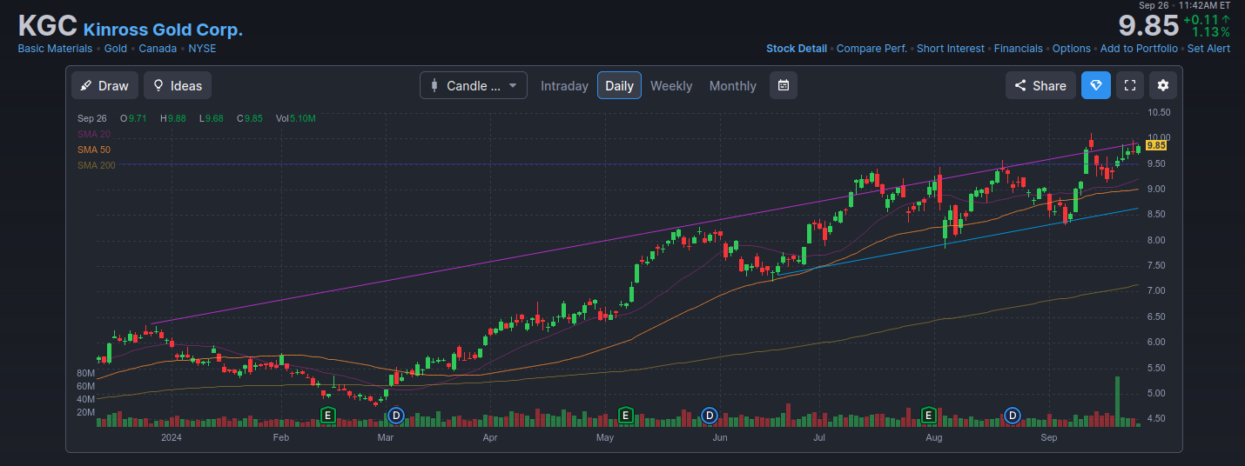Open the Basic Materials sector link

(55, 49)
